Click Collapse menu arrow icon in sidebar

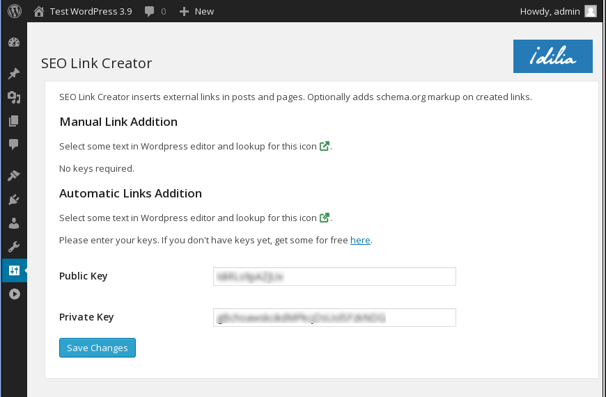pyautogui.click(x=15, y=294)
